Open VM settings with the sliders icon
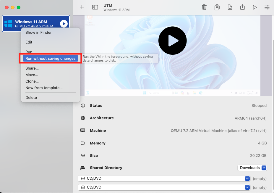The width and height of the screenshot is (274, 193). pos(267,7)
